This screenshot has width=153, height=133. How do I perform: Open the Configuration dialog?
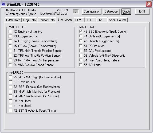(x=92, y=11)
